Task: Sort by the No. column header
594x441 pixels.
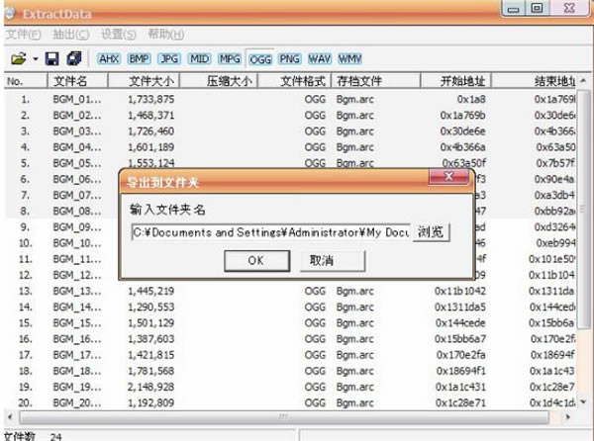Action: coord(26,81)
